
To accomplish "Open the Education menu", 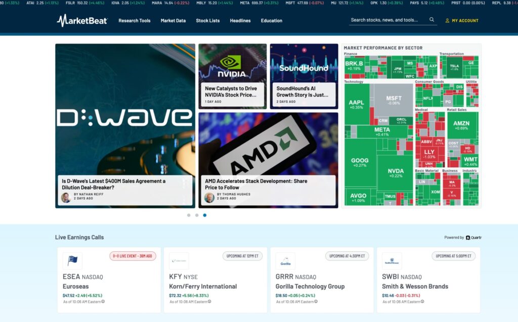I will tap(272, 21).
